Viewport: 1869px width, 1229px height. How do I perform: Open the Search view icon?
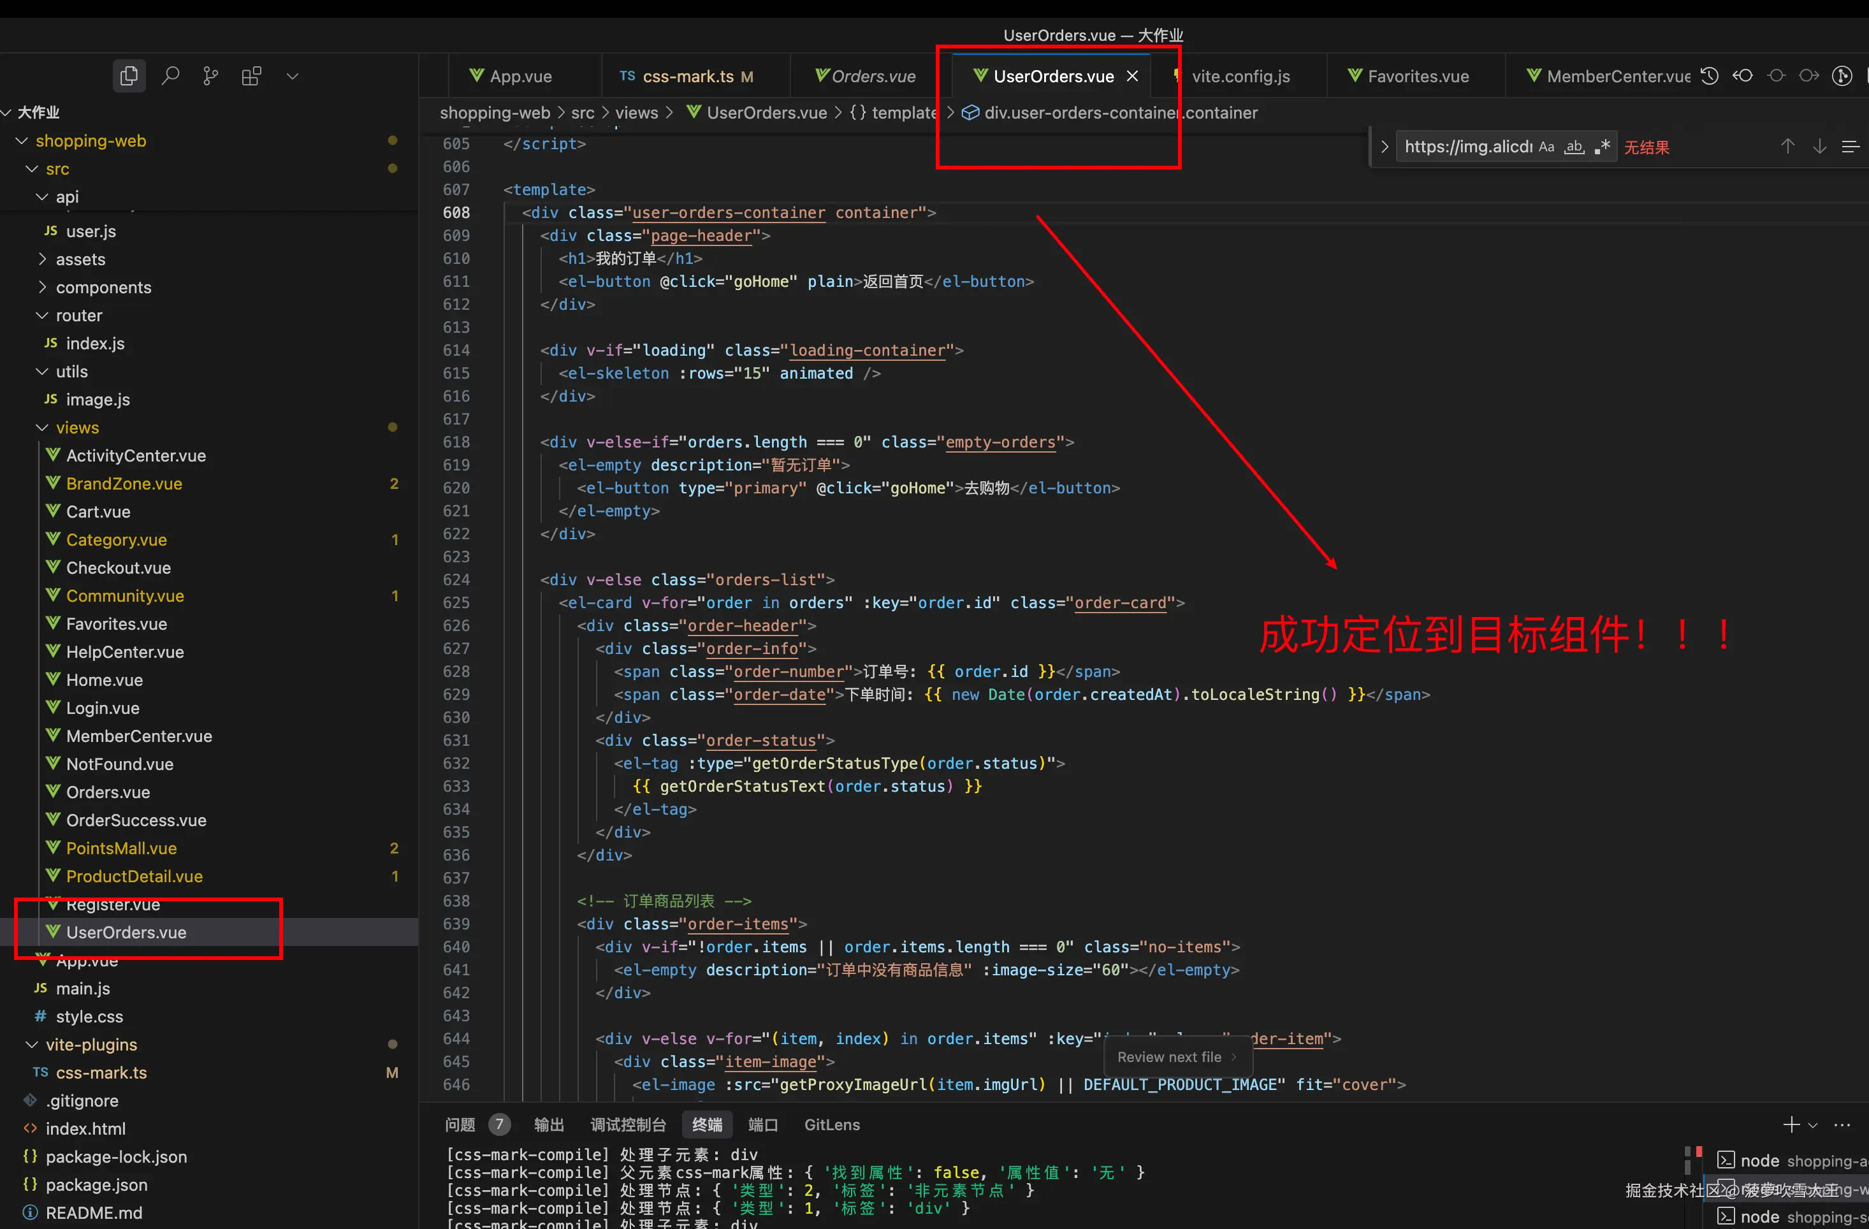pyautogui.click(x=170, y=76)
